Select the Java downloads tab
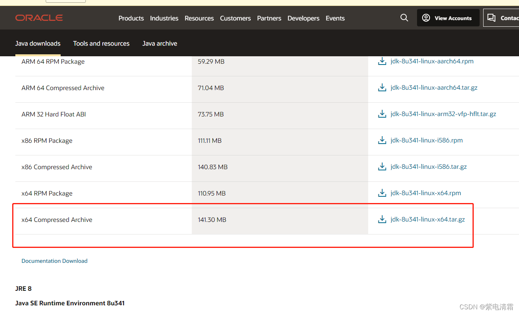This screenshot has height=314, width=519. point(38,43)
